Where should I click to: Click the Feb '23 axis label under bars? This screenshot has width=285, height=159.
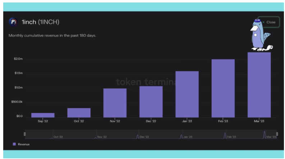pos(223,121)
